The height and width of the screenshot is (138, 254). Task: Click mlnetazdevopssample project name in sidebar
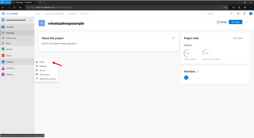click(x=16, y=20)
